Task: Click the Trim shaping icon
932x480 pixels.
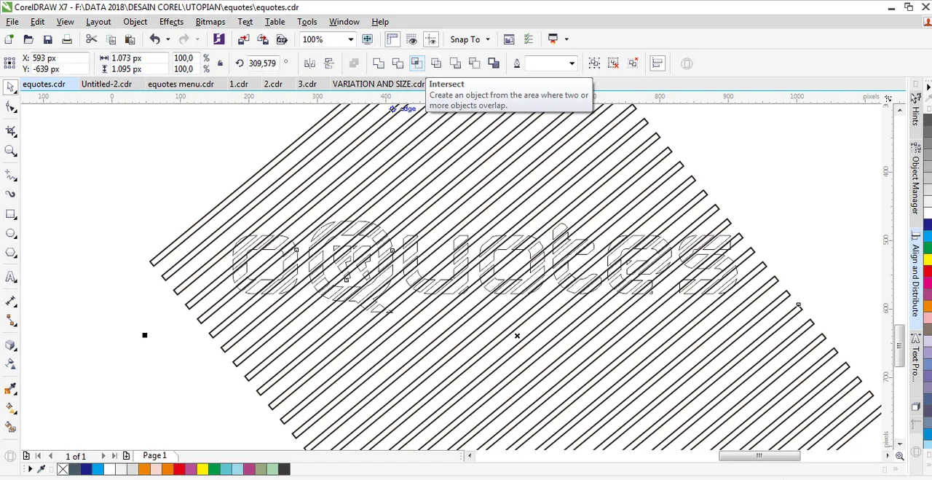Action: [398, 63]
